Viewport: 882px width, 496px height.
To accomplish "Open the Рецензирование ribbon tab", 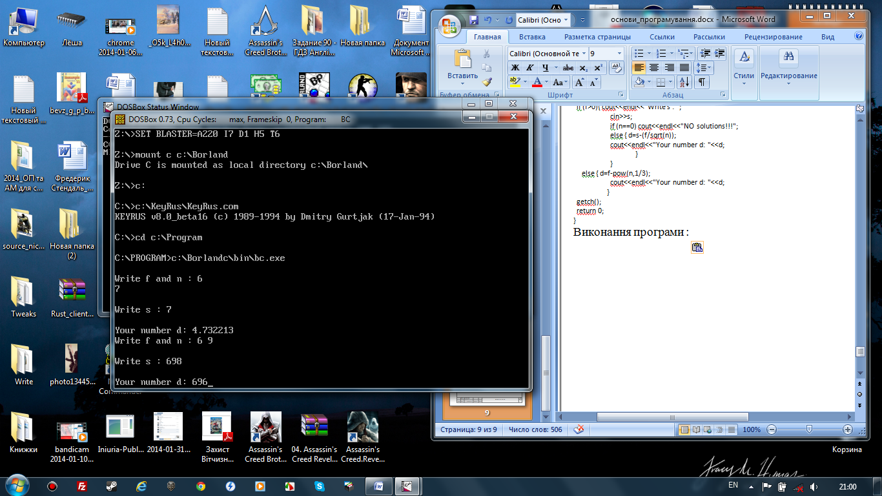I will tap(773, 37).
